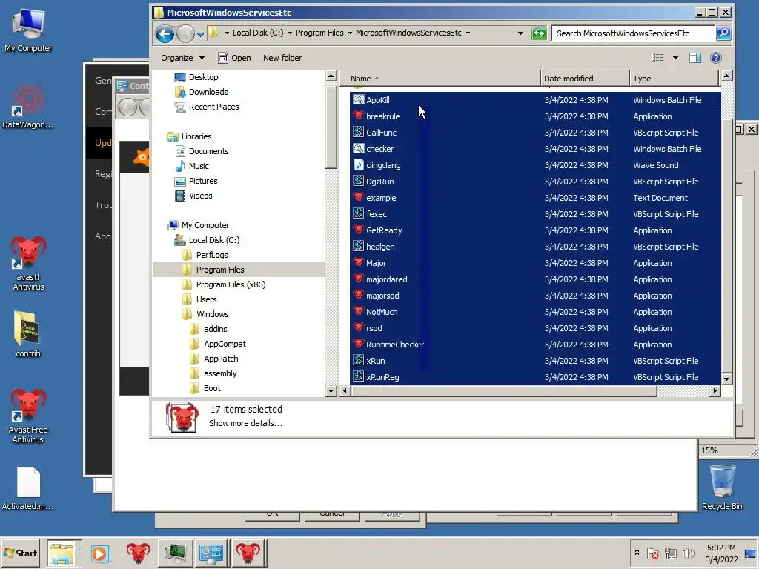This screenshot has width=759, height=569.
Task: Click the checker batch file icon
Action: pyautogui.click(x=358, y=148)
